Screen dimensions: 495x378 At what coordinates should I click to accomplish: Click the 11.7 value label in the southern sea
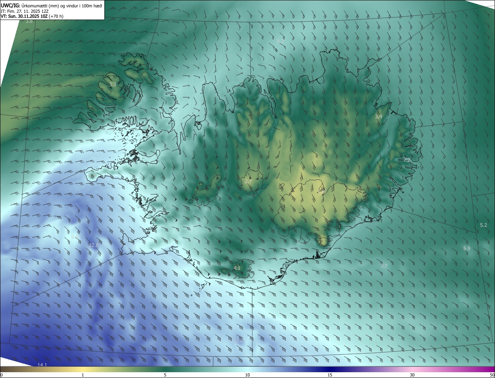point(239,340)
